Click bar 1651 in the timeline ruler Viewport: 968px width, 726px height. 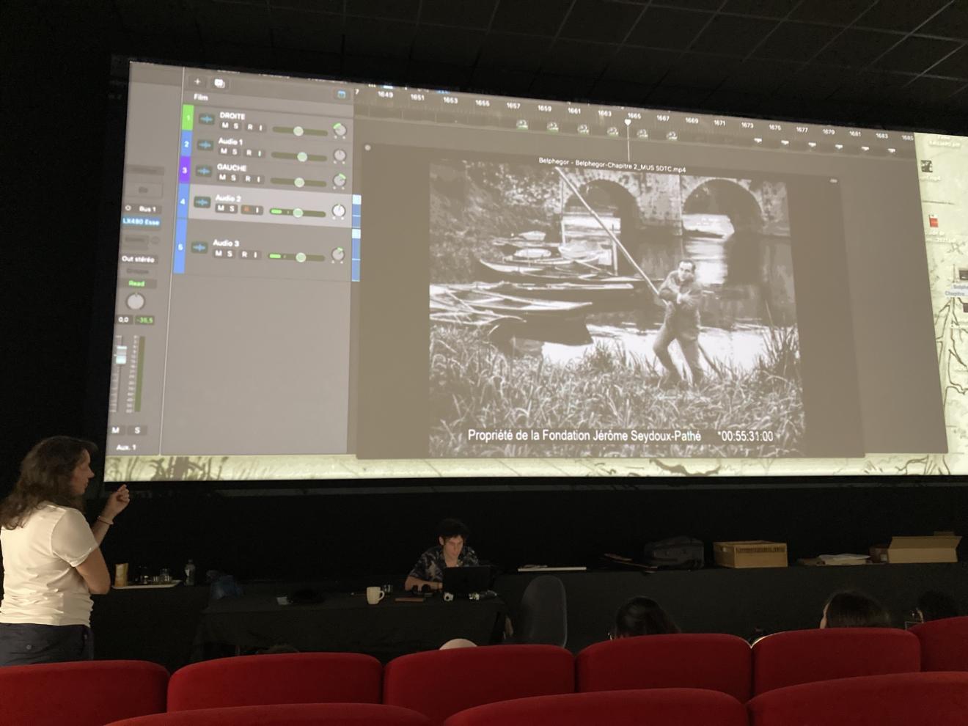coord(417,97)
